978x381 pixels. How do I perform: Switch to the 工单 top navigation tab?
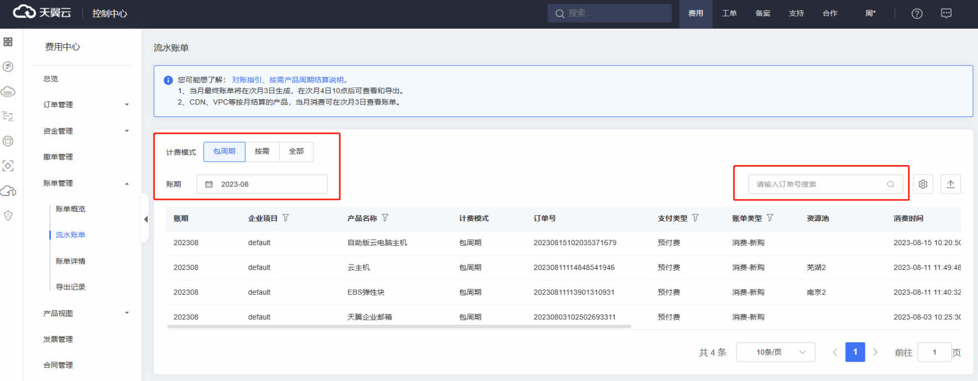[x=729, y=14]
